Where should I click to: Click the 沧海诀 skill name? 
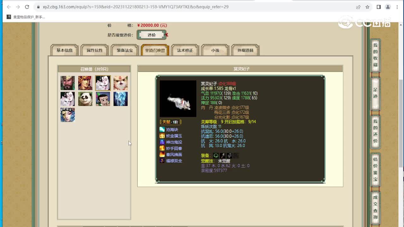[x=172, y=130]
